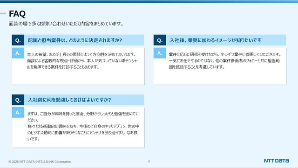Select the 面談の場で多くお問い合わせ subtitle text

[66, 24]
